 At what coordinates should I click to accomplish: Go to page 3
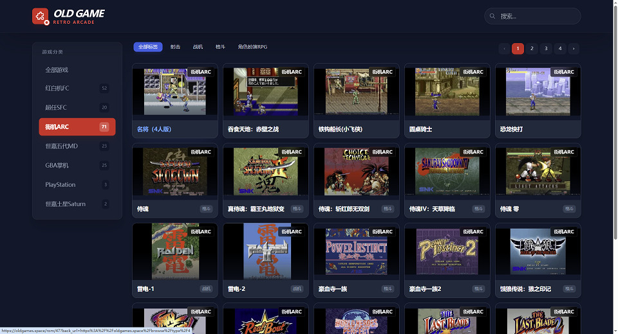[x=546, y=49]
